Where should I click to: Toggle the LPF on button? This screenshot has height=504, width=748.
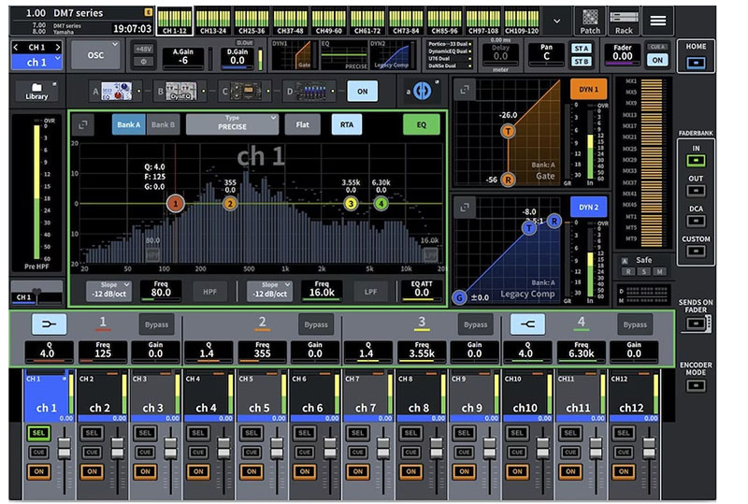[x=370, y=292]
